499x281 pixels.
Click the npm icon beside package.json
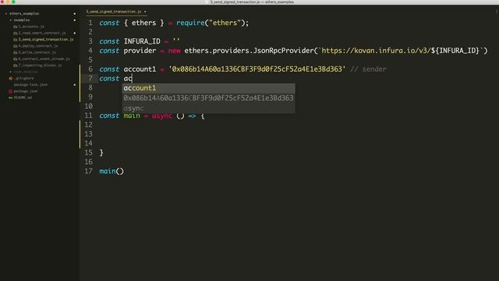[10, 91]
